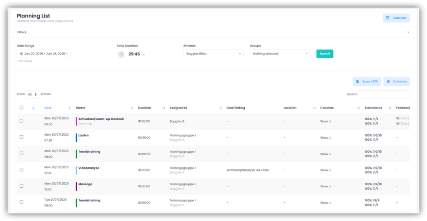Image resolution: width=427 pixels, height=221 pixels.
Task: Open the Date Range picker
Action: pos(43,54)
